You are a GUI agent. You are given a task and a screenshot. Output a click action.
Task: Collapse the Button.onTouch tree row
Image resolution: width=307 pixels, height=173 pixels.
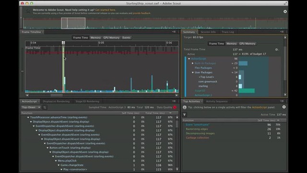47,148
